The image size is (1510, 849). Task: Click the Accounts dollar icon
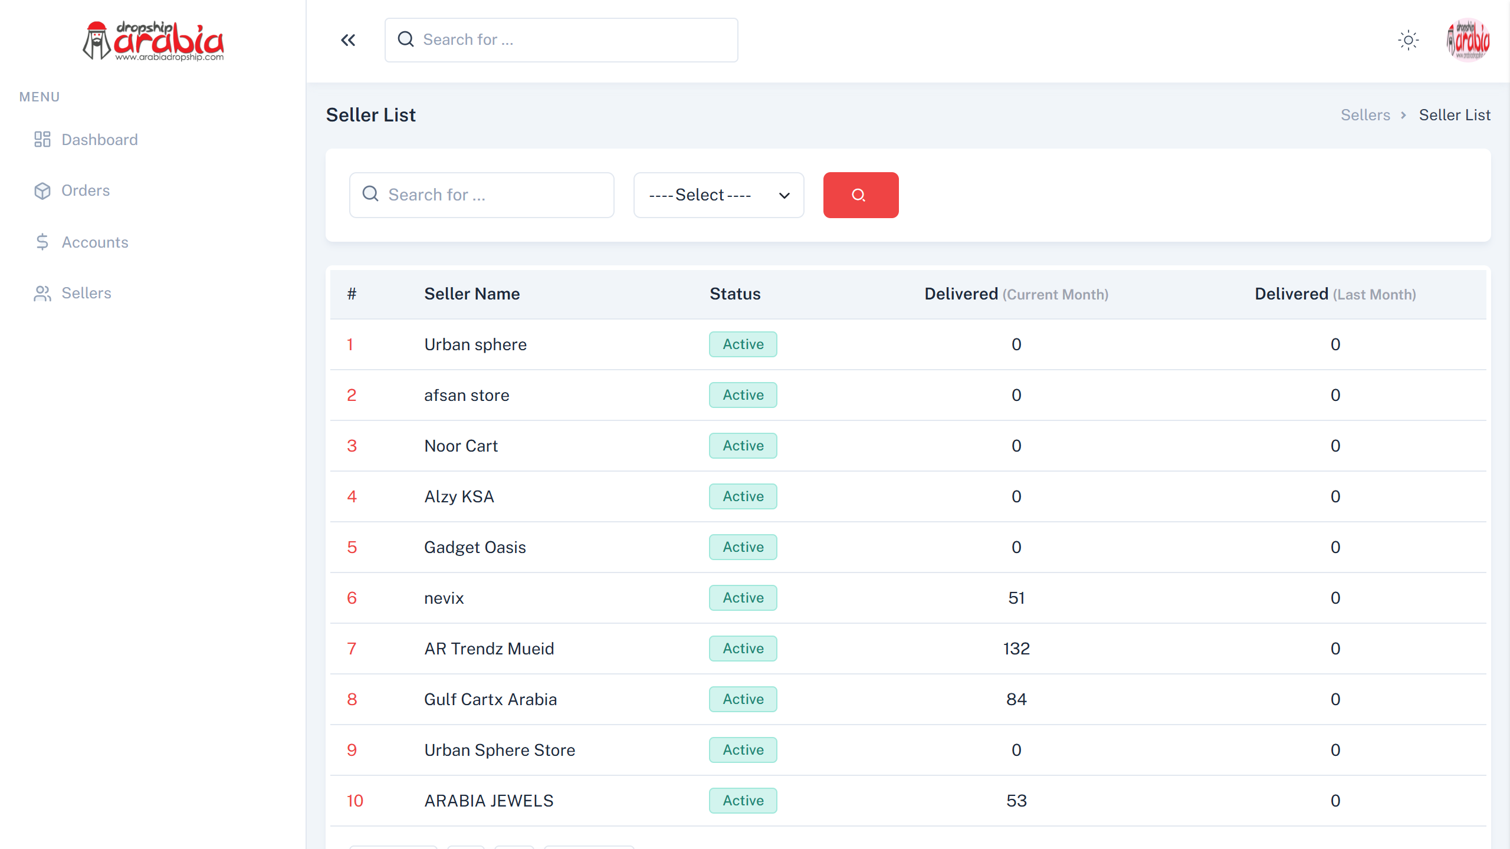tap(42, 242)
